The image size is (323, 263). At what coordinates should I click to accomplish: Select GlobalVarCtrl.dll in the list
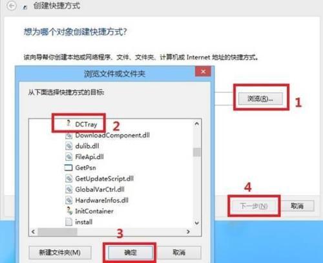tap(99, 189)
